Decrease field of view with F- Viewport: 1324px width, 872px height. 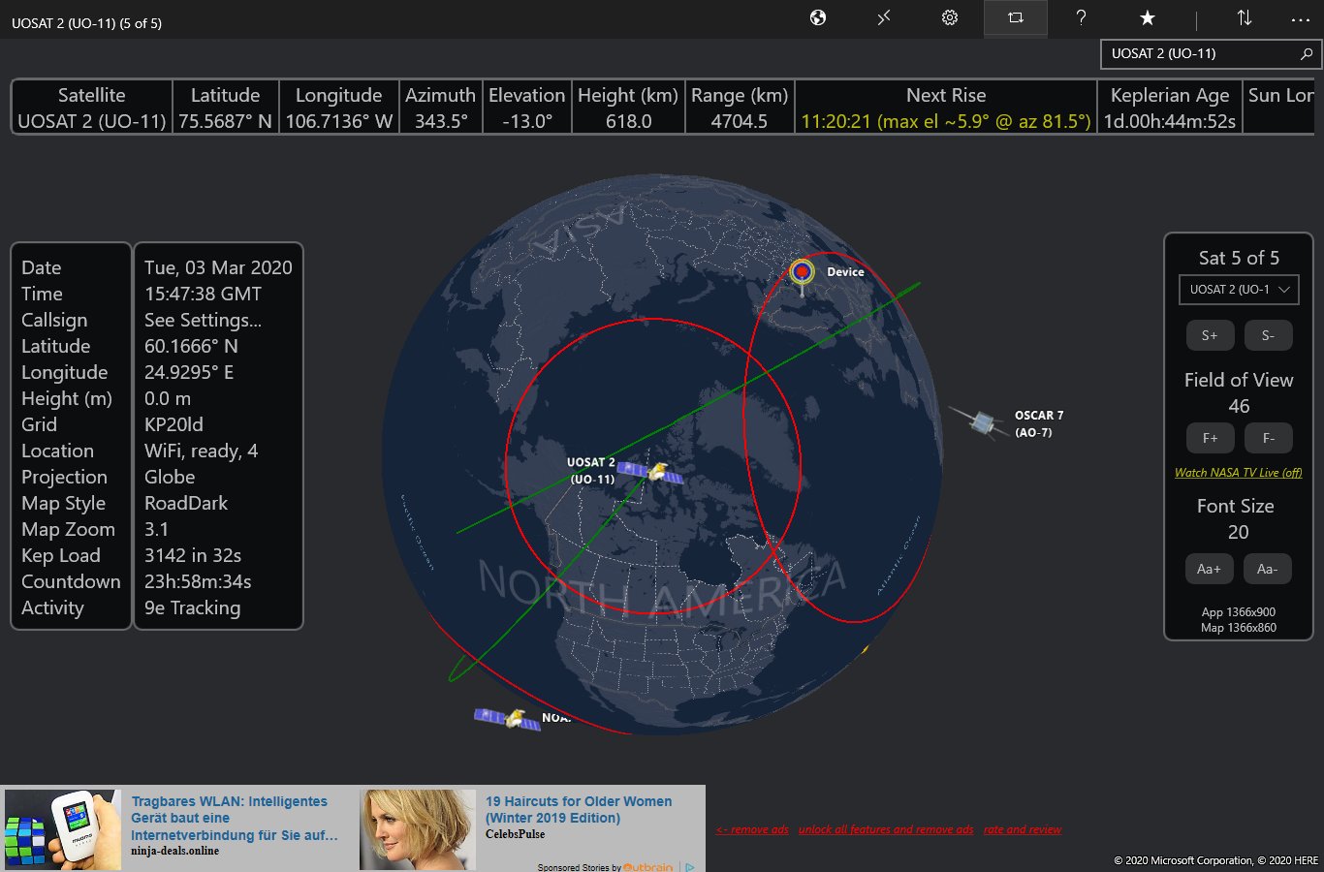(x=1269, y=438)
